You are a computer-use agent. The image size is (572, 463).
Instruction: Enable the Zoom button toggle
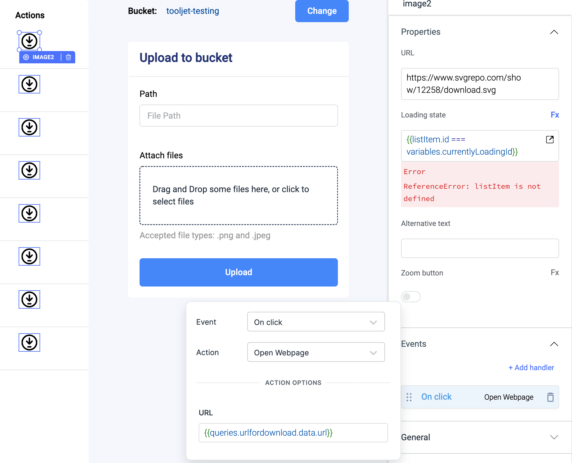411,297
